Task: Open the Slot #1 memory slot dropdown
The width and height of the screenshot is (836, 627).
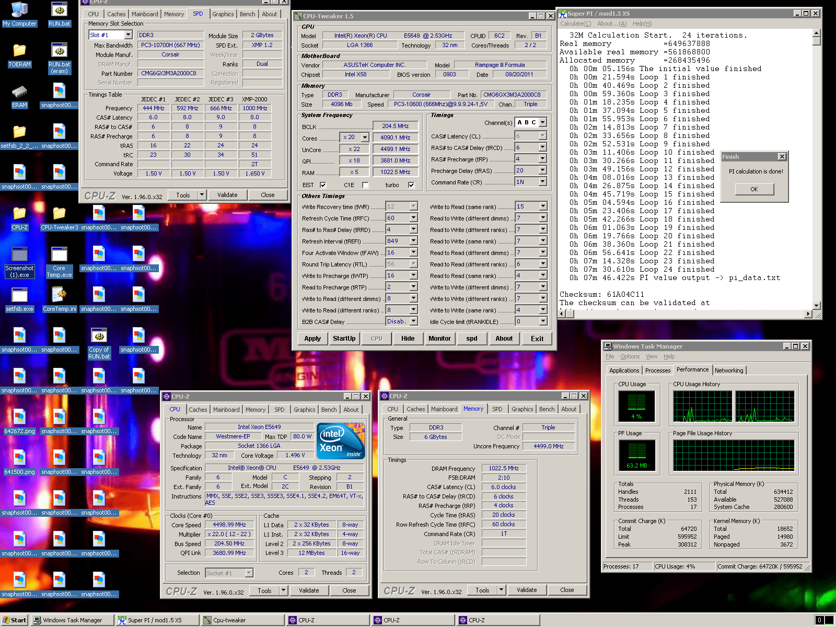Action: (x=128, y=35)
